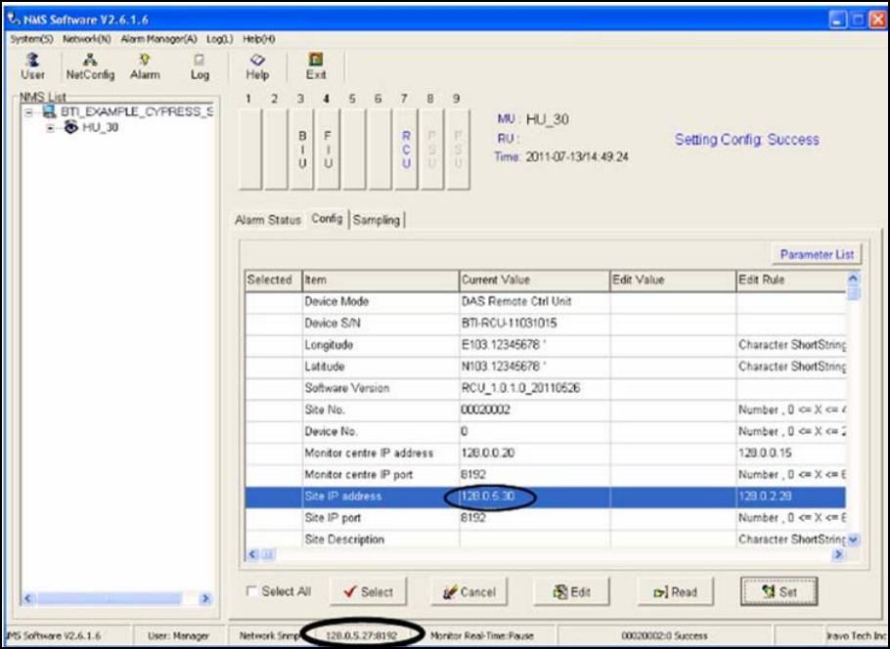Click the Monitor centre IP address item

coord(380,453)
